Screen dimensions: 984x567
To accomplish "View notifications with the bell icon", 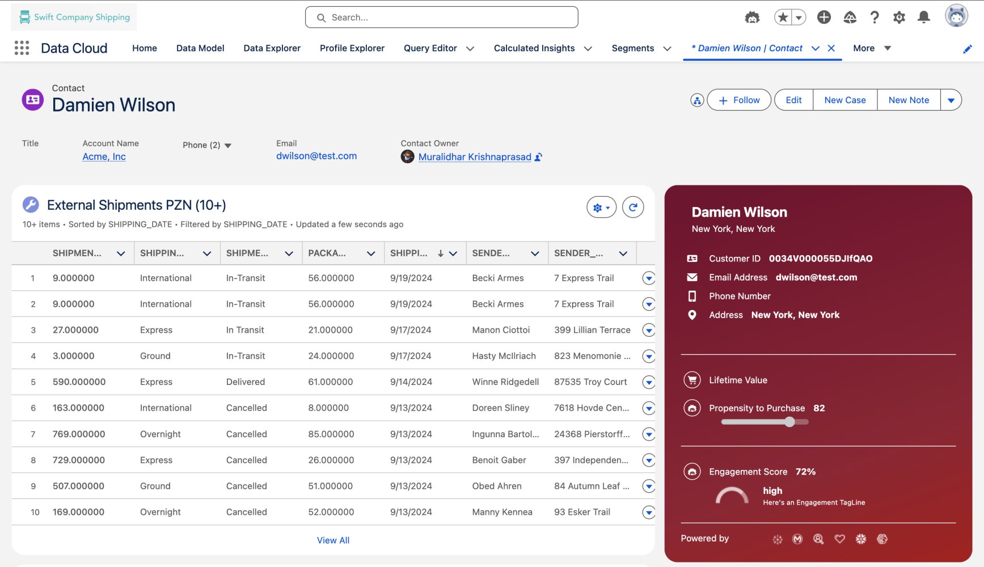I will 923,17.
